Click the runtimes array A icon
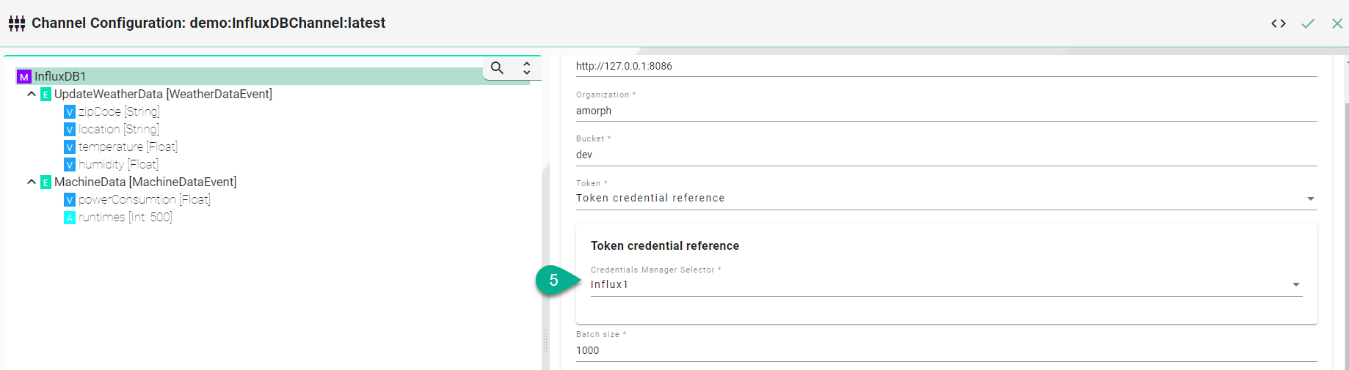1349x370 pixels. [70, 218]
